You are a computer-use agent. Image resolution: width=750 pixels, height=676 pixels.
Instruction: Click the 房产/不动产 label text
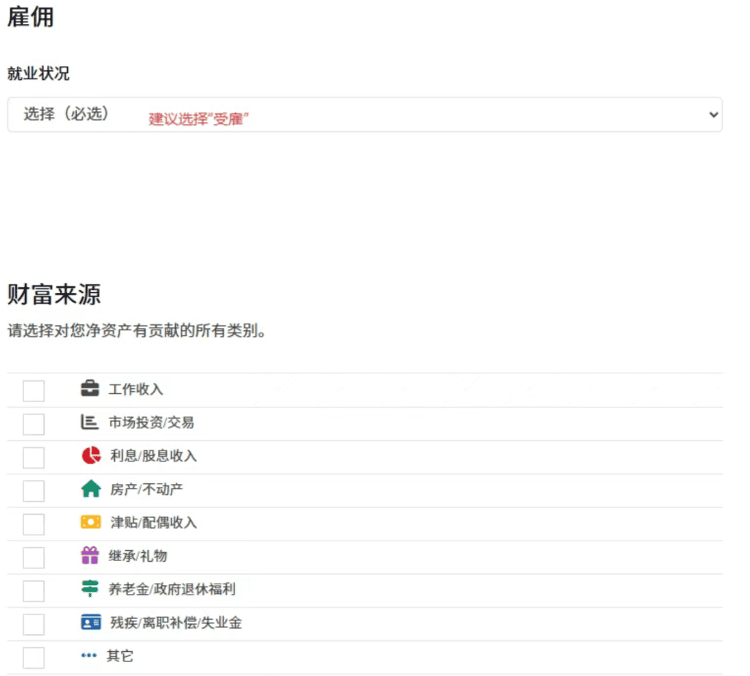(146, 489)
